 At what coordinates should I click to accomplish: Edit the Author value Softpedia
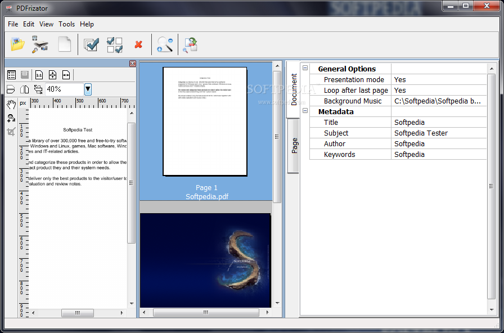click(439, 143)
